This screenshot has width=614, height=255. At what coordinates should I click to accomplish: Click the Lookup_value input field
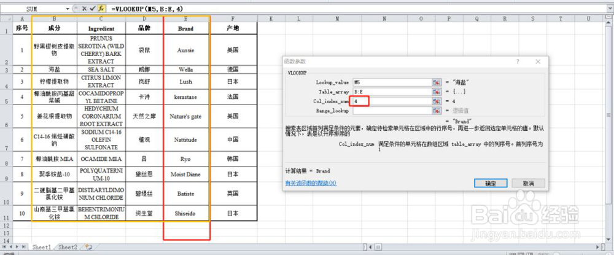pyautogui.click(x=392, y=82)
